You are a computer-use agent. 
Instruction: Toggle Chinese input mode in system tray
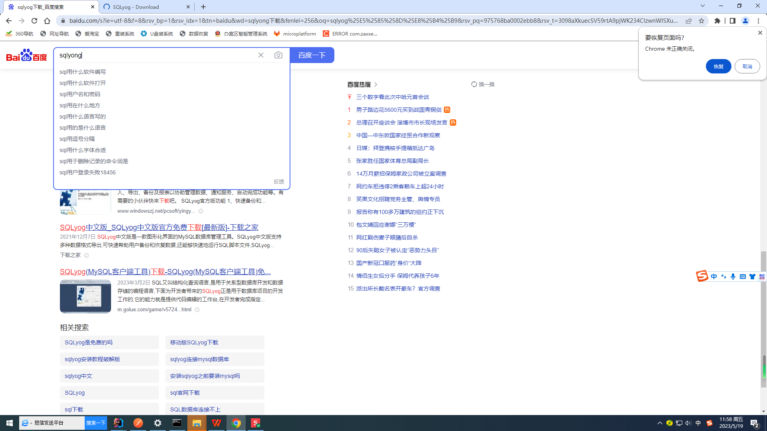(x=698, y=423)
